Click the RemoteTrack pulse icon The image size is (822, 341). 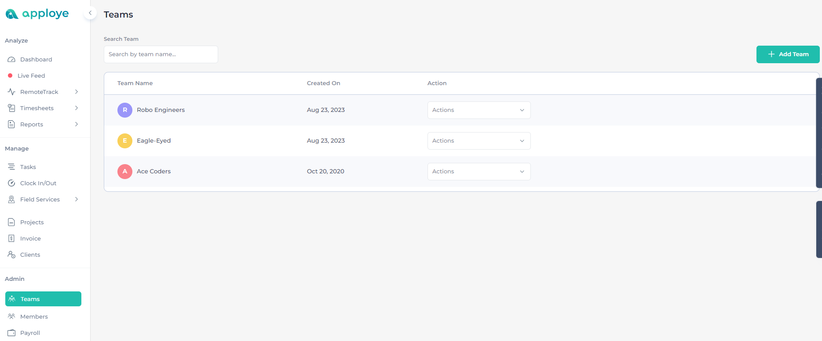point(11,92)
